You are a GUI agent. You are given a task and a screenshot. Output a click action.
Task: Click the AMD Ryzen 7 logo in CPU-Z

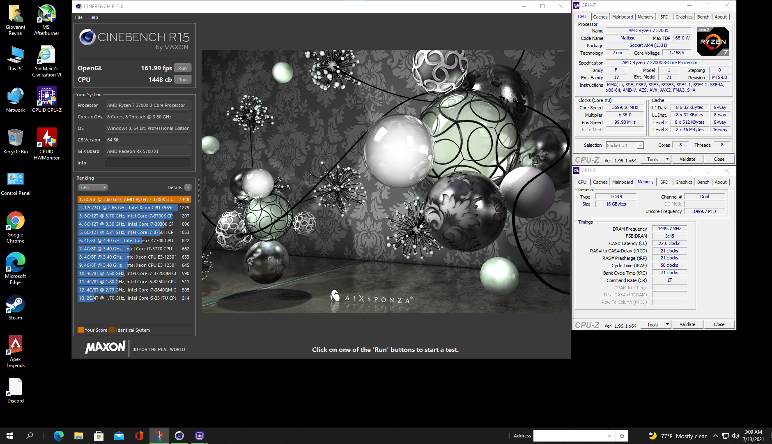point(713,41)
